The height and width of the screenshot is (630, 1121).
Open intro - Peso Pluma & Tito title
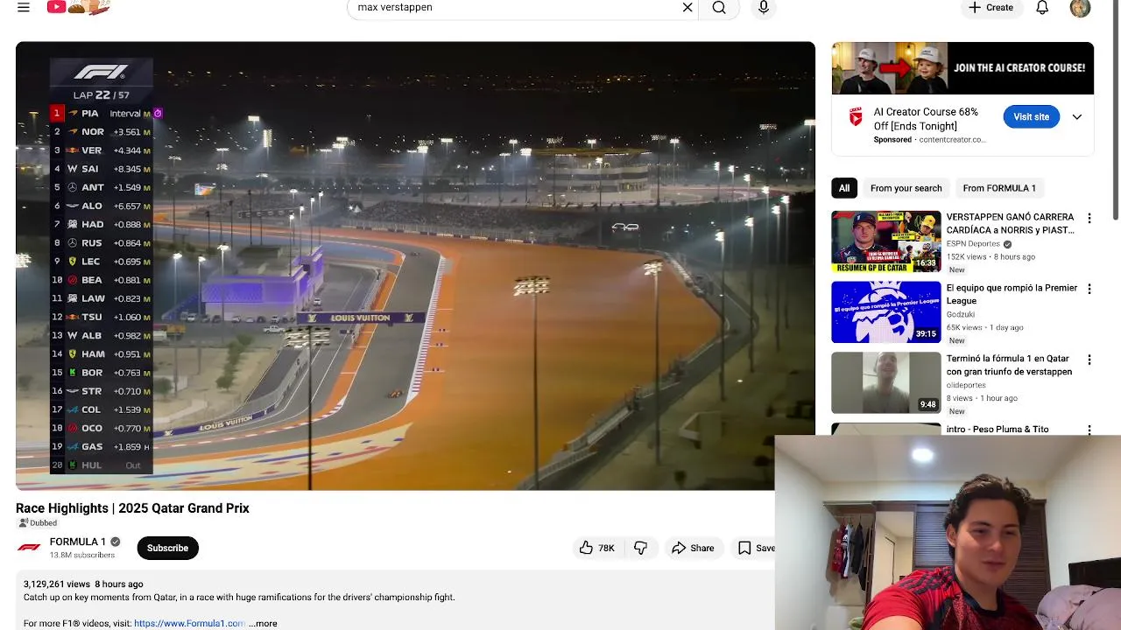pos(998,430)
